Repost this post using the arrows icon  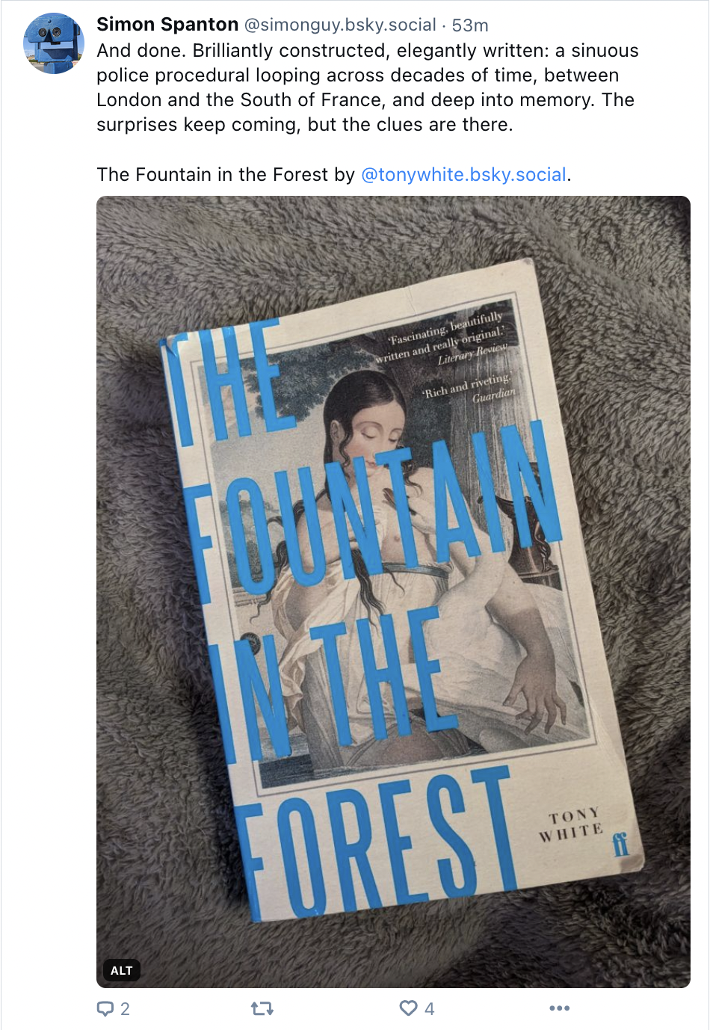262,1008
